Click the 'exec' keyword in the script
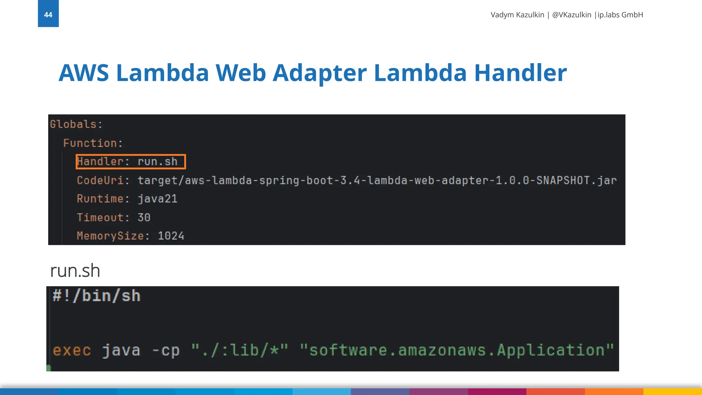This screenshot has height=395, width=702. (x=72, y=350)
